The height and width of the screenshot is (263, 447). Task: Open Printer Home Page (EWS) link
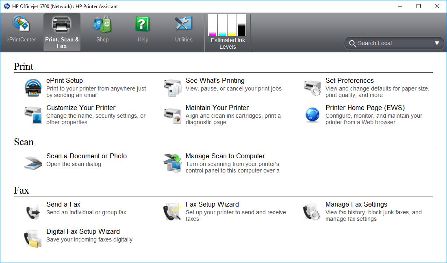point(365,108)
